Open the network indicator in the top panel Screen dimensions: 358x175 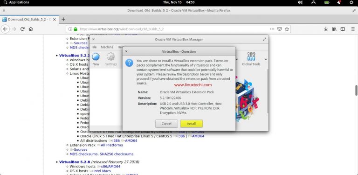313,2
